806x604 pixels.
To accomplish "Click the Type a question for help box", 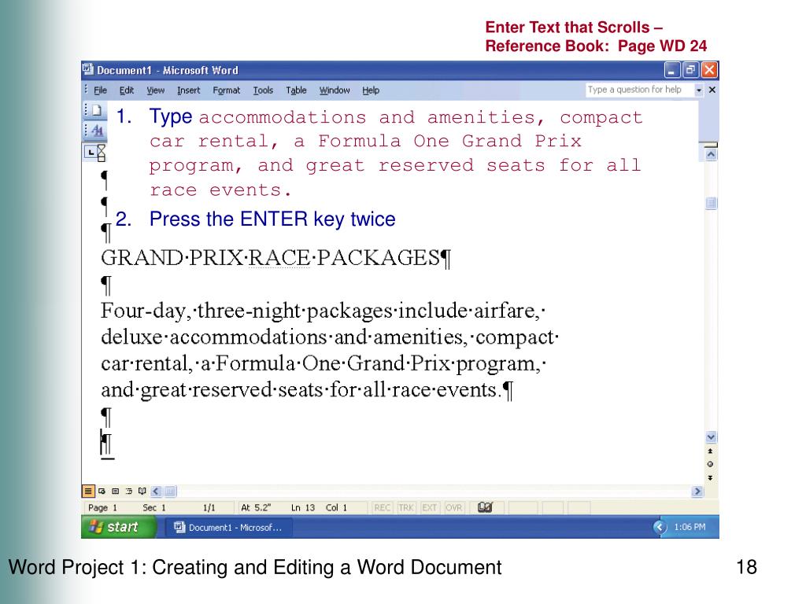I will (640, 90).
